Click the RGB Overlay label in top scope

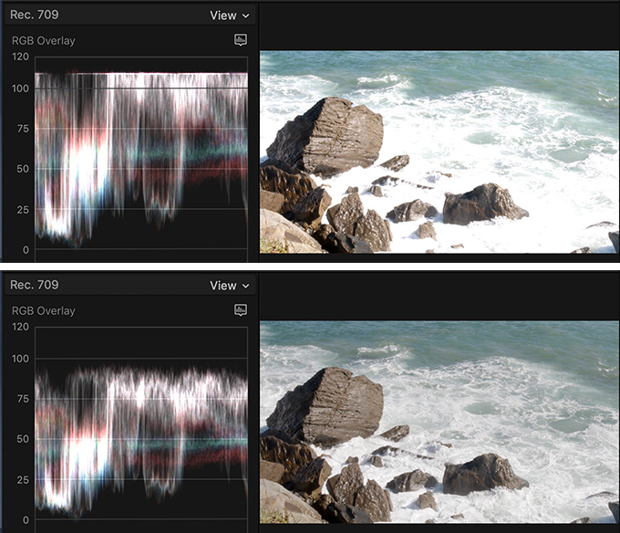pyautogui.click(x=44, y=41)
